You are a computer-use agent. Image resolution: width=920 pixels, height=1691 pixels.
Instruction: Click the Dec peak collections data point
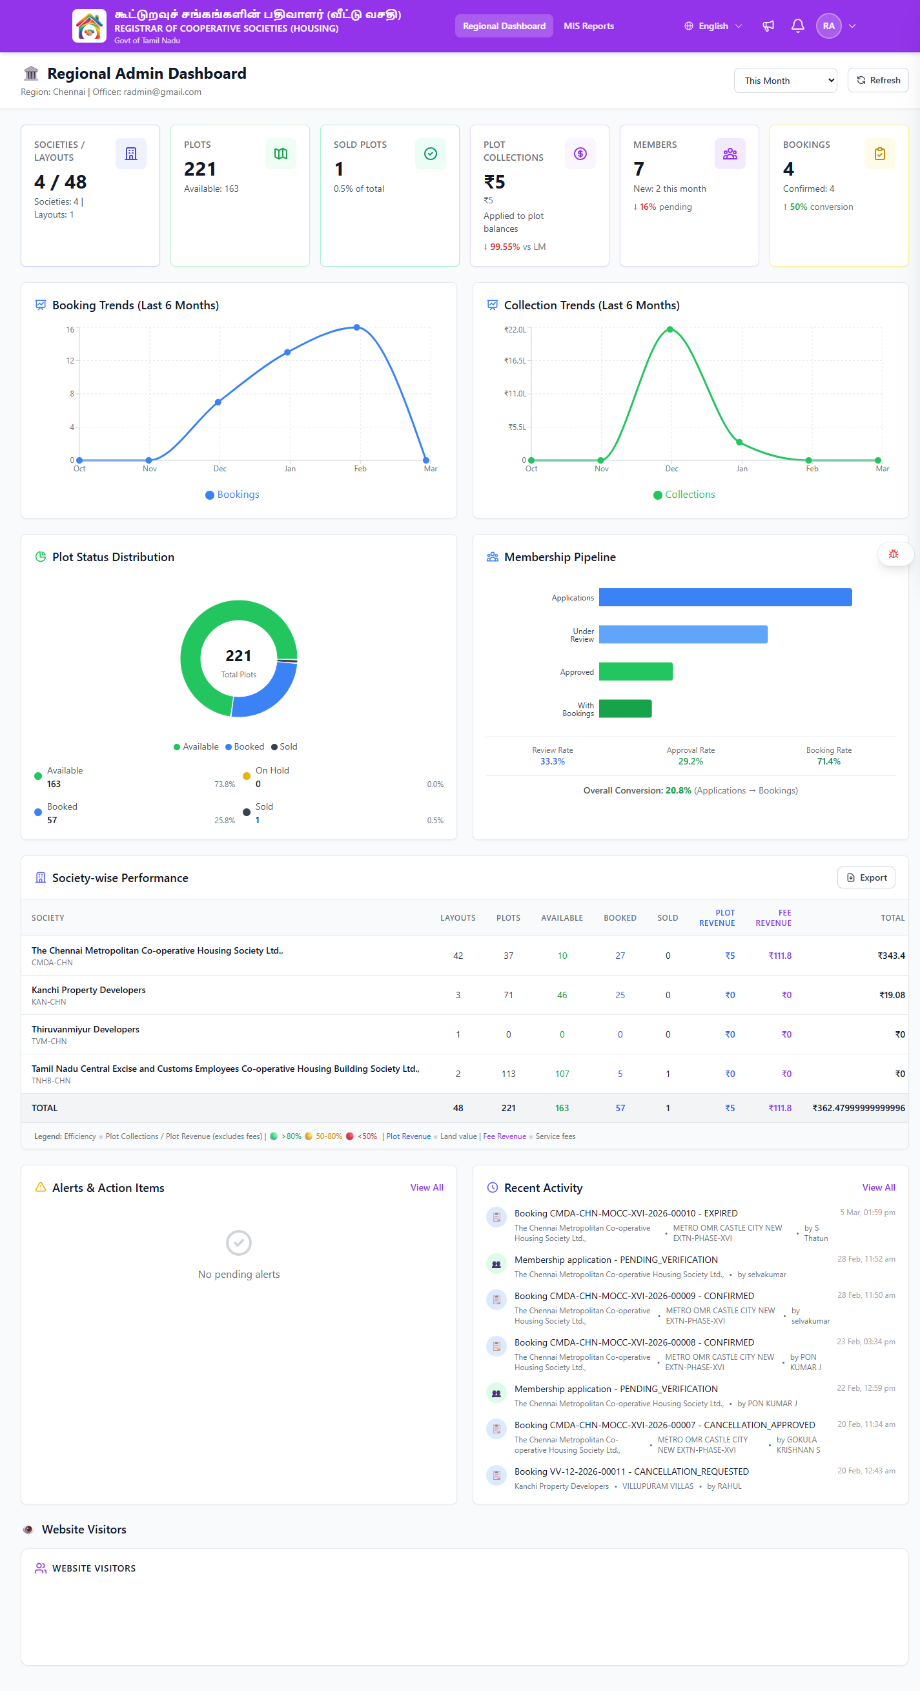(670, 329)
